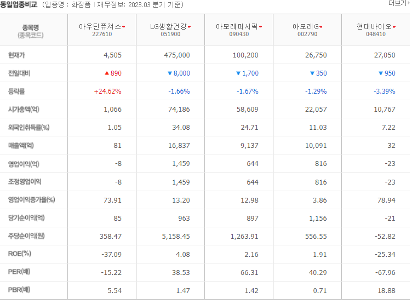
Task: Select stock code 048410
Action: coord(376,34)
